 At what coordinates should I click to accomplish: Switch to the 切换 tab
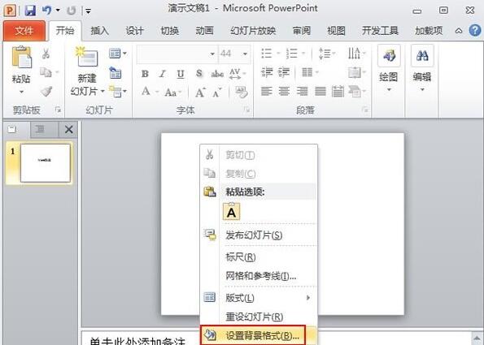click(x=169, y=31)
